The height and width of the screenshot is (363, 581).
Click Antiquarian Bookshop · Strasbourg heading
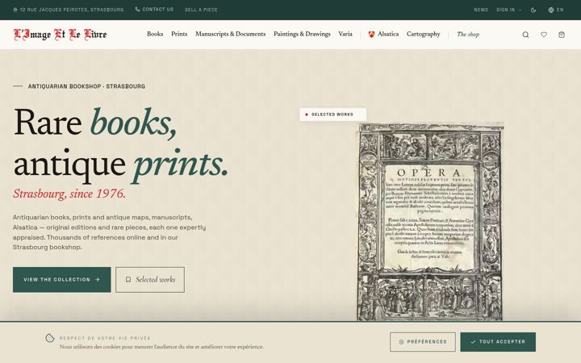tap(86, 86)
